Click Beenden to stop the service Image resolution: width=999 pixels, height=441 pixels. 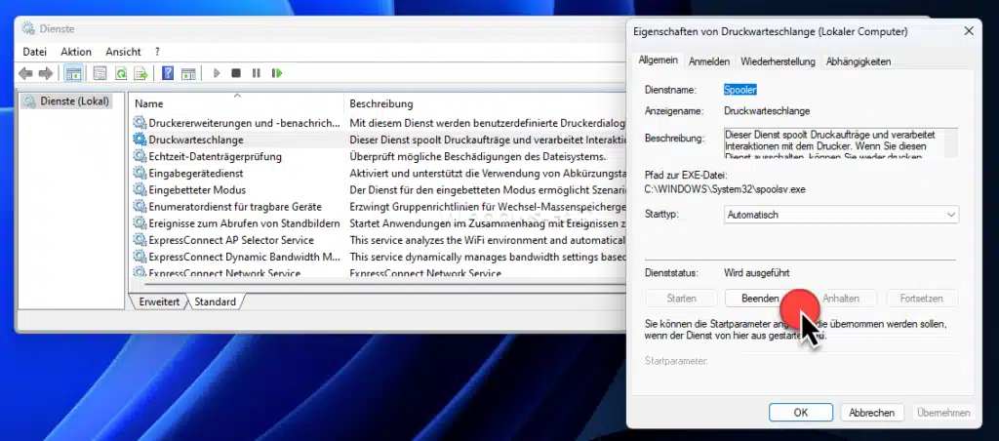[x=760, y=299]
